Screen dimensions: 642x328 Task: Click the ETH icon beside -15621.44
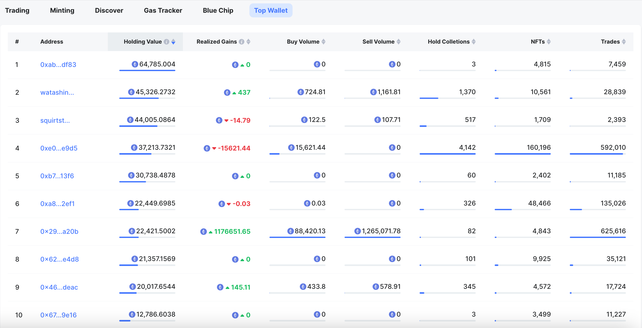[x=207, y=148]
